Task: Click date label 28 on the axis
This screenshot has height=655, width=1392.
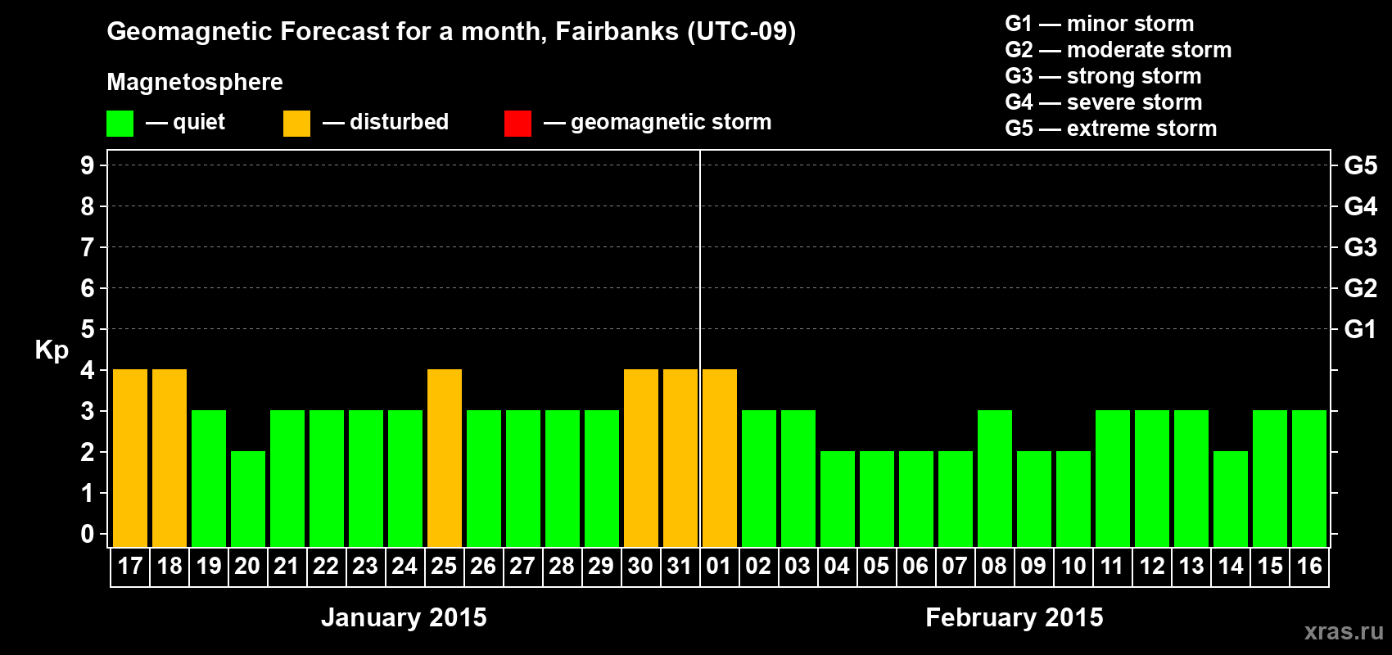Action: [x=562, y=567]
